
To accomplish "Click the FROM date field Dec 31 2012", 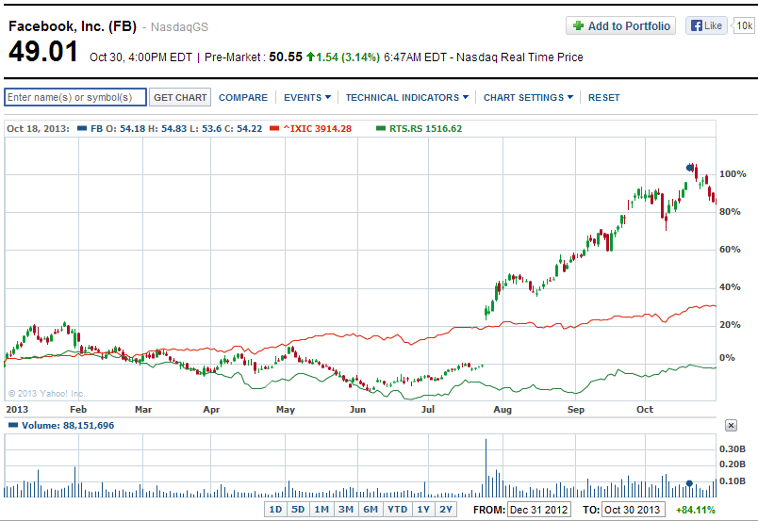I will point(539,510).
